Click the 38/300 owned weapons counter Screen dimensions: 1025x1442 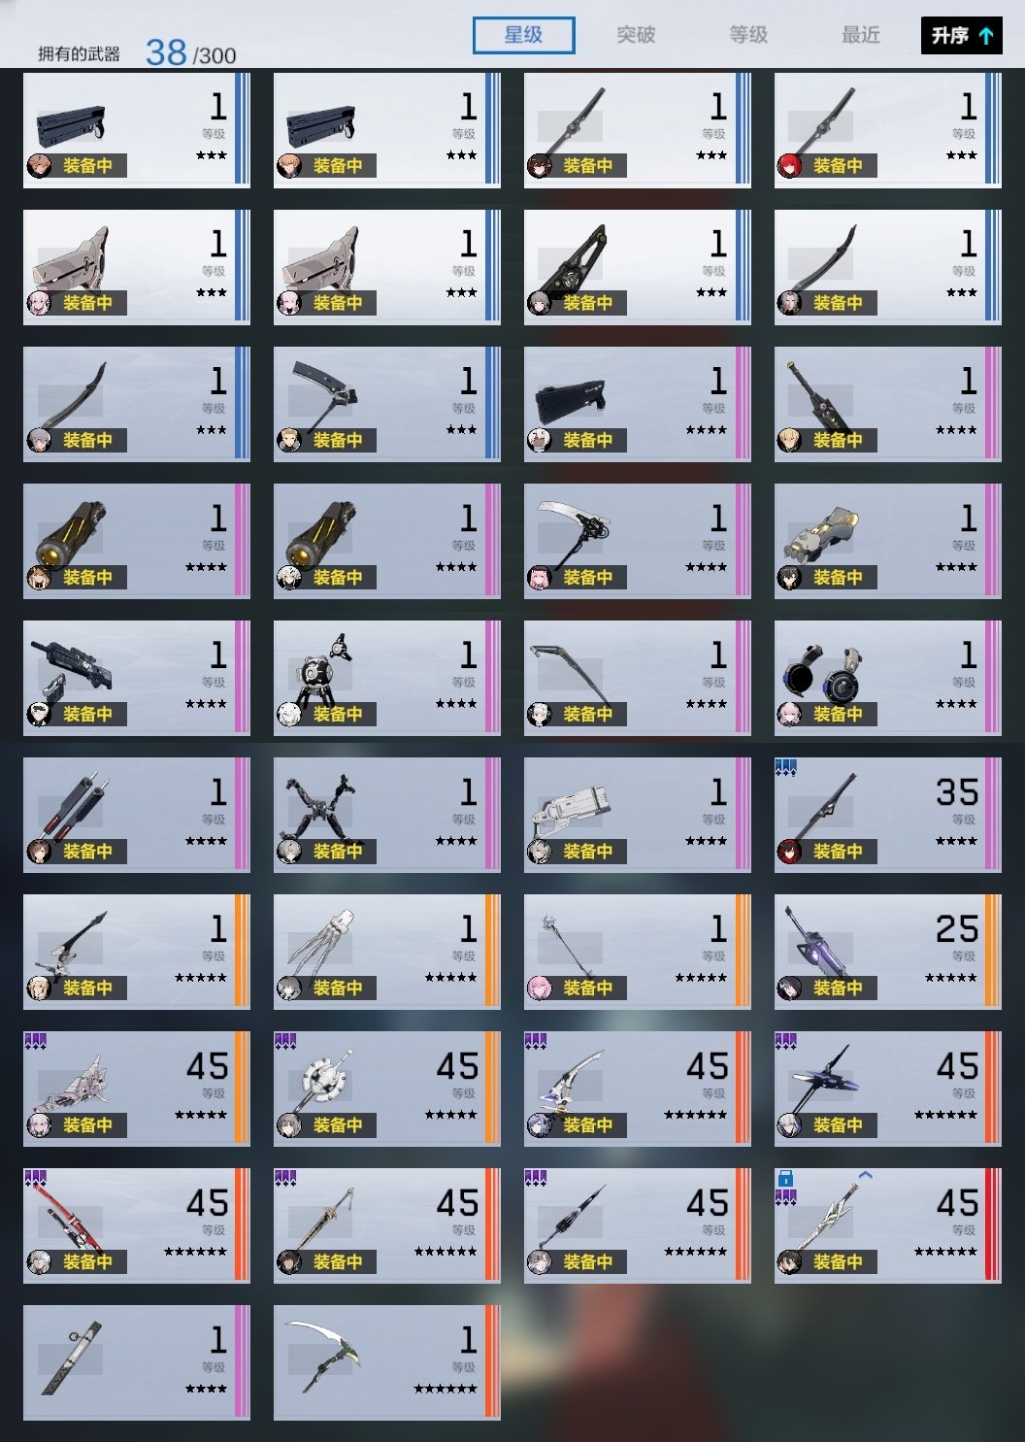[x=190, y=52]
